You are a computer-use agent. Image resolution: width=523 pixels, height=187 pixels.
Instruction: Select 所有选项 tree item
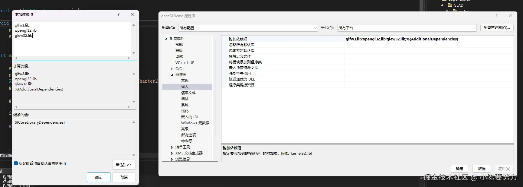188,135
